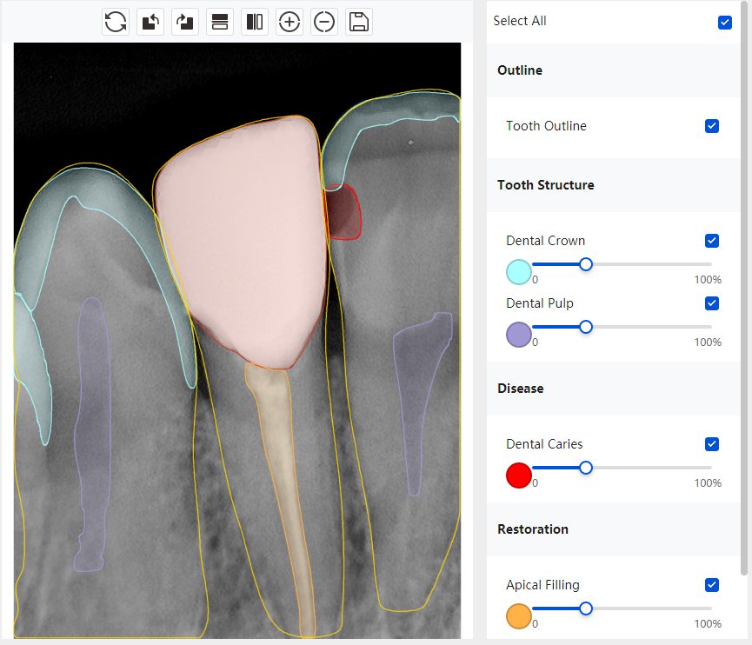Click the right panel vertical scrollbar

pos(743,287)
